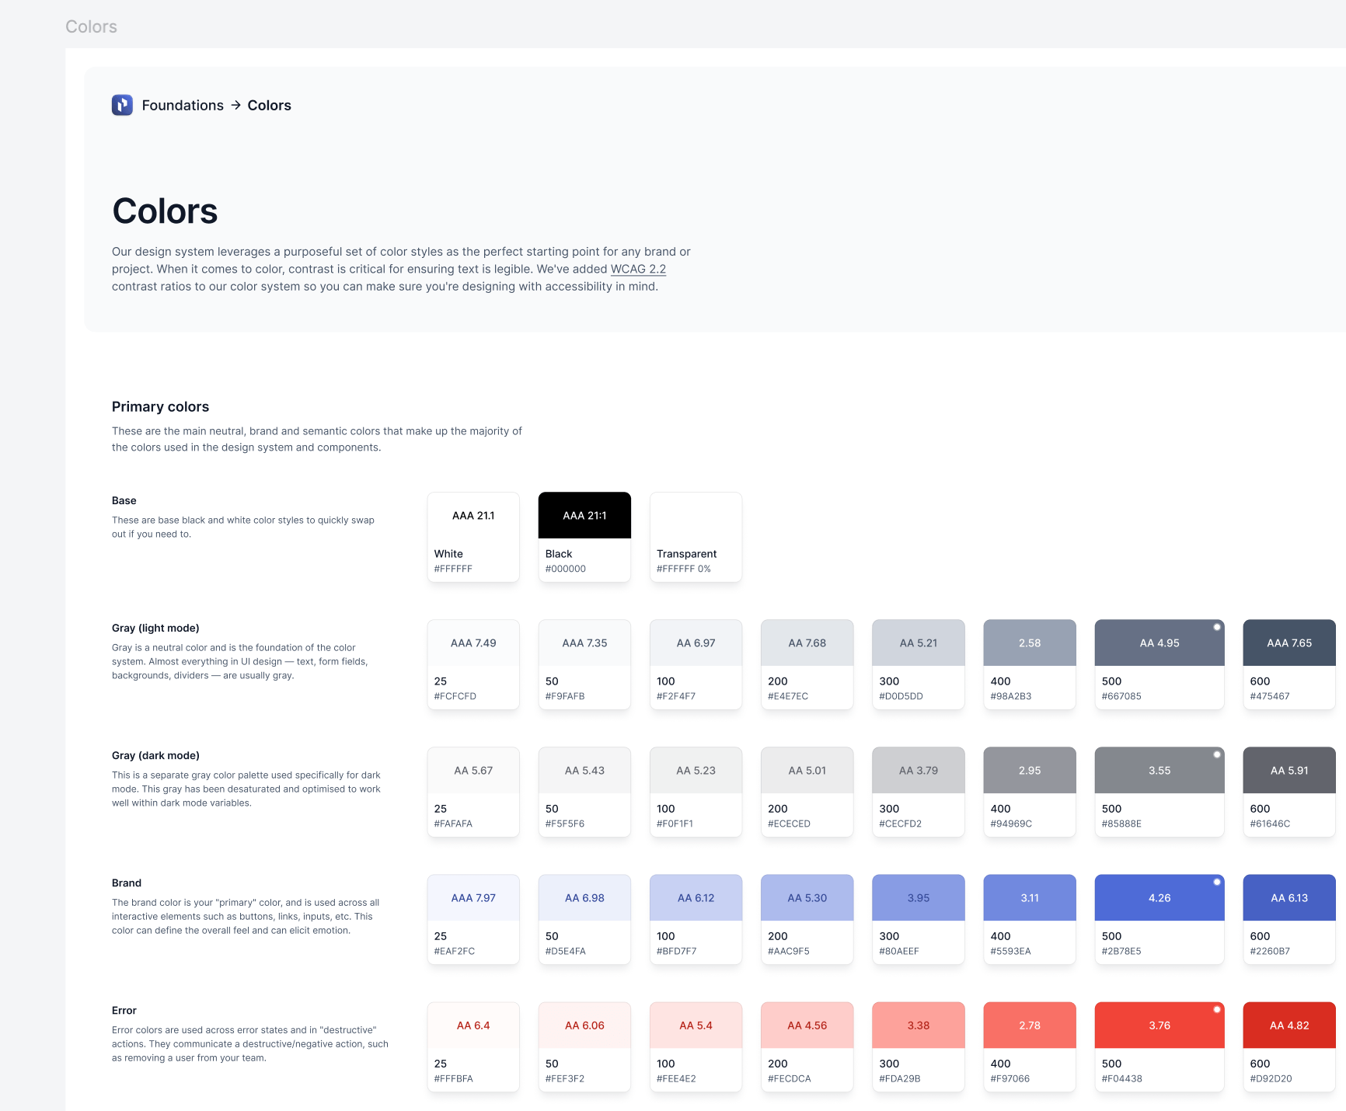
Task: Choose gray dark swatch #61646C
Action: pos(1289,792)
